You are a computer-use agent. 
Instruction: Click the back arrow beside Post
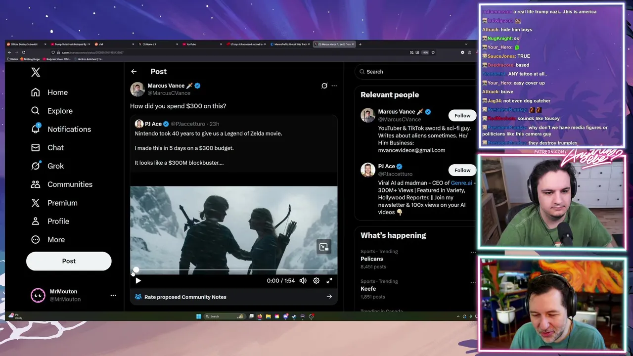[x=134, y=72]
